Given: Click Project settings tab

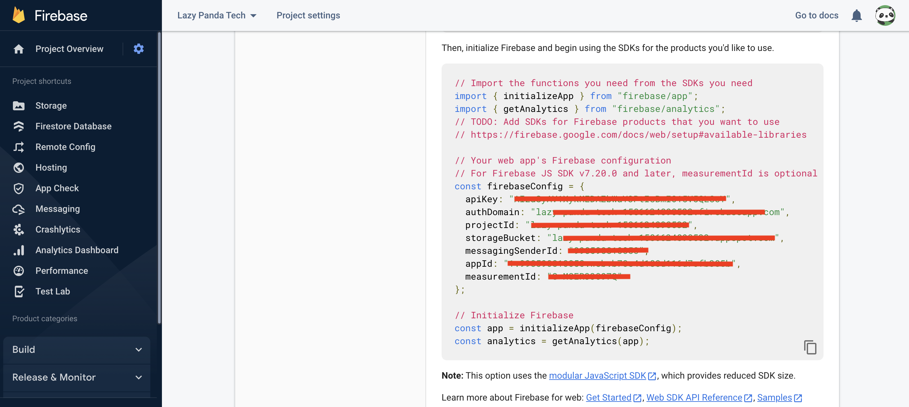Looking at the screenshot, I should coord(308,15).
